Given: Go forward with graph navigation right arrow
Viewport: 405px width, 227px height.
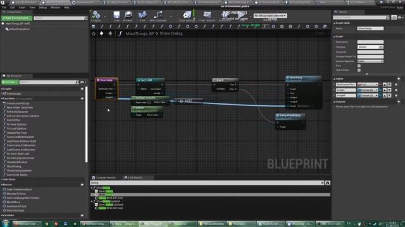Looking at the screenshot, I should [110, 33].
